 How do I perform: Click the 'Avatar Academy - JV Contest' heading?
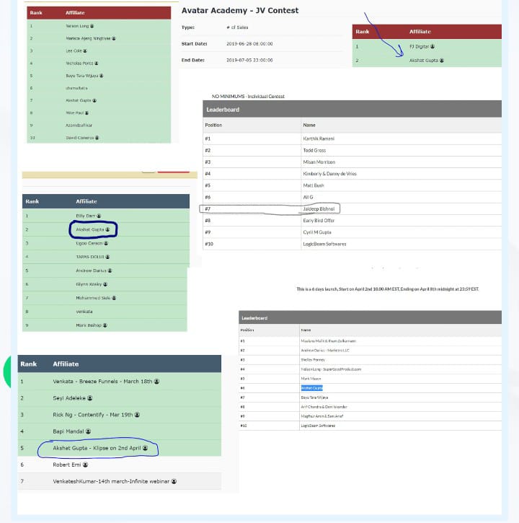coord(239,11)
